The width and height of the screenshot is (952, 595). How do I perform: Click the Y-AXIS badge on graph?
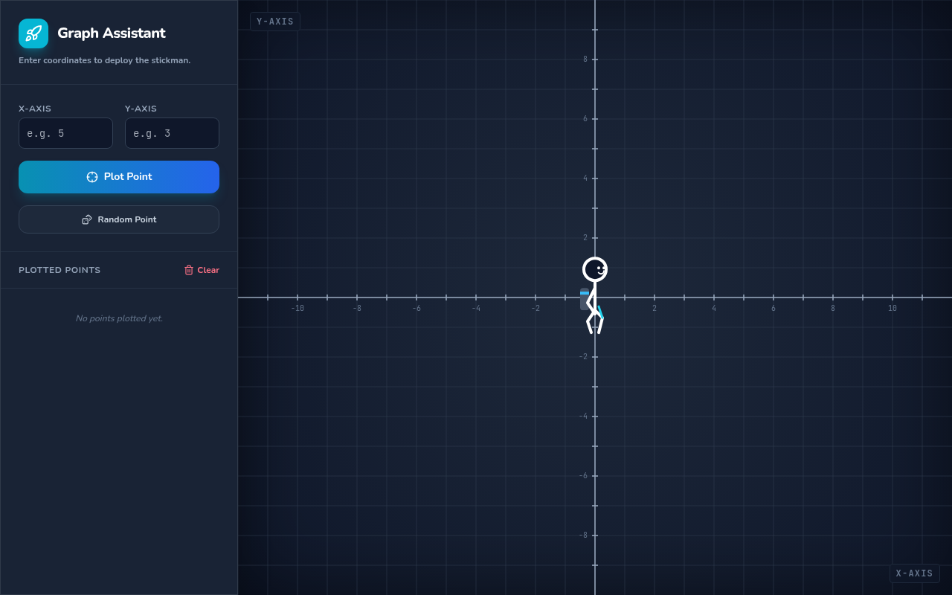click(x=275, y=22)
